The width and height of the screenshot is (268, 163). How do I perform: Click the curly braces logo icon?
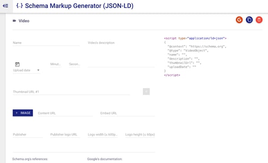point(20,6)
